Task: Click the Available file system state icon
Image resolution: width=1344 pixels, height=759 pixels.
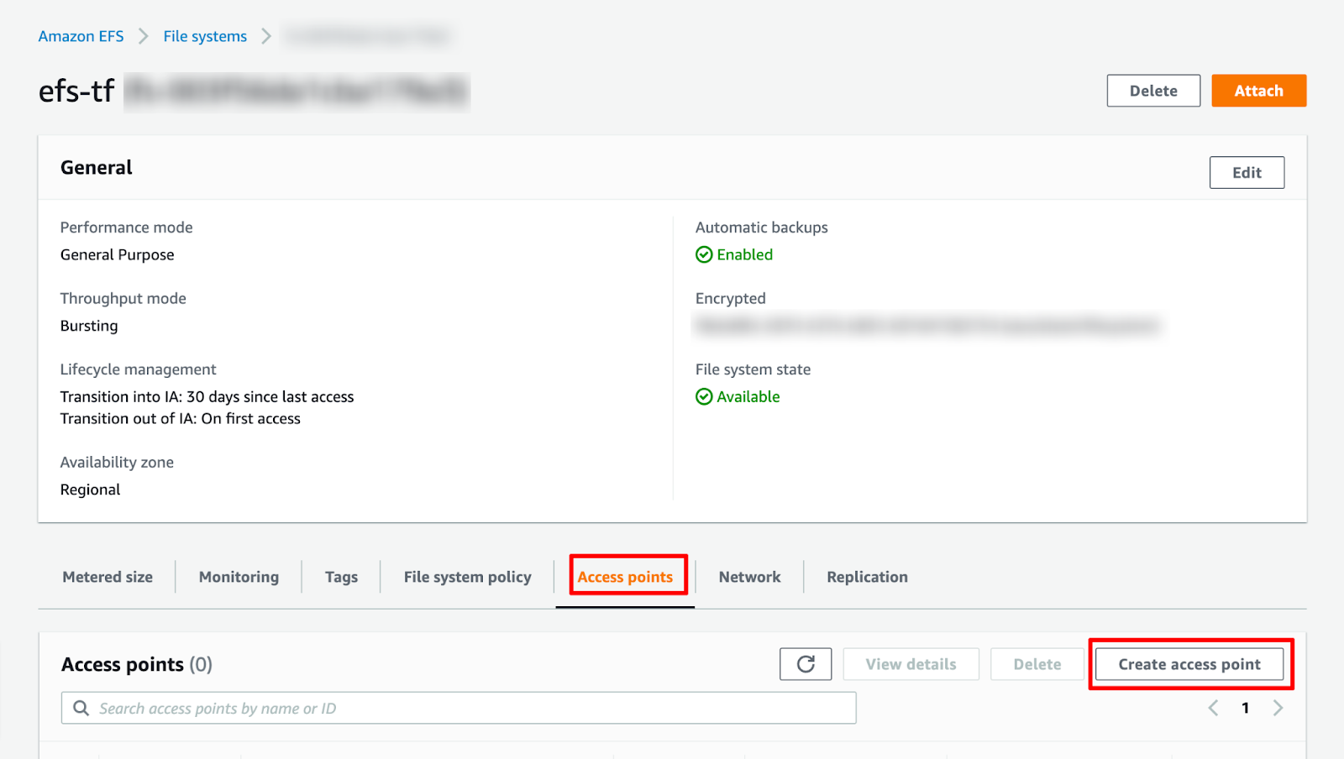Action: [x=704, y=396]
